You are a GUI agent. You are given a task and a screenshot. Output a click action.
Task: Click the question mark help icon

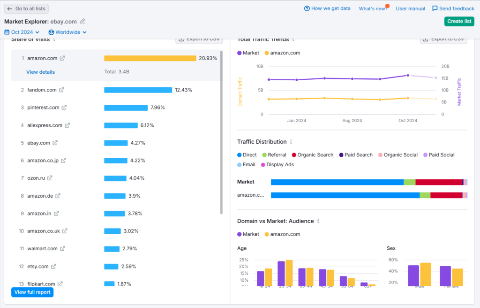[307, 8]
